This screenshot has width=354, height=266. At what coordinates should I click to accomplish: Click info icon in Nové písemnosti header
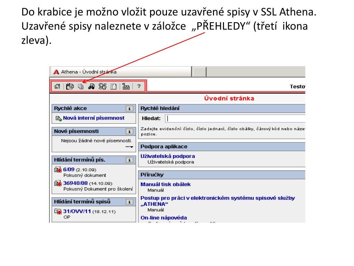point(129,131)
